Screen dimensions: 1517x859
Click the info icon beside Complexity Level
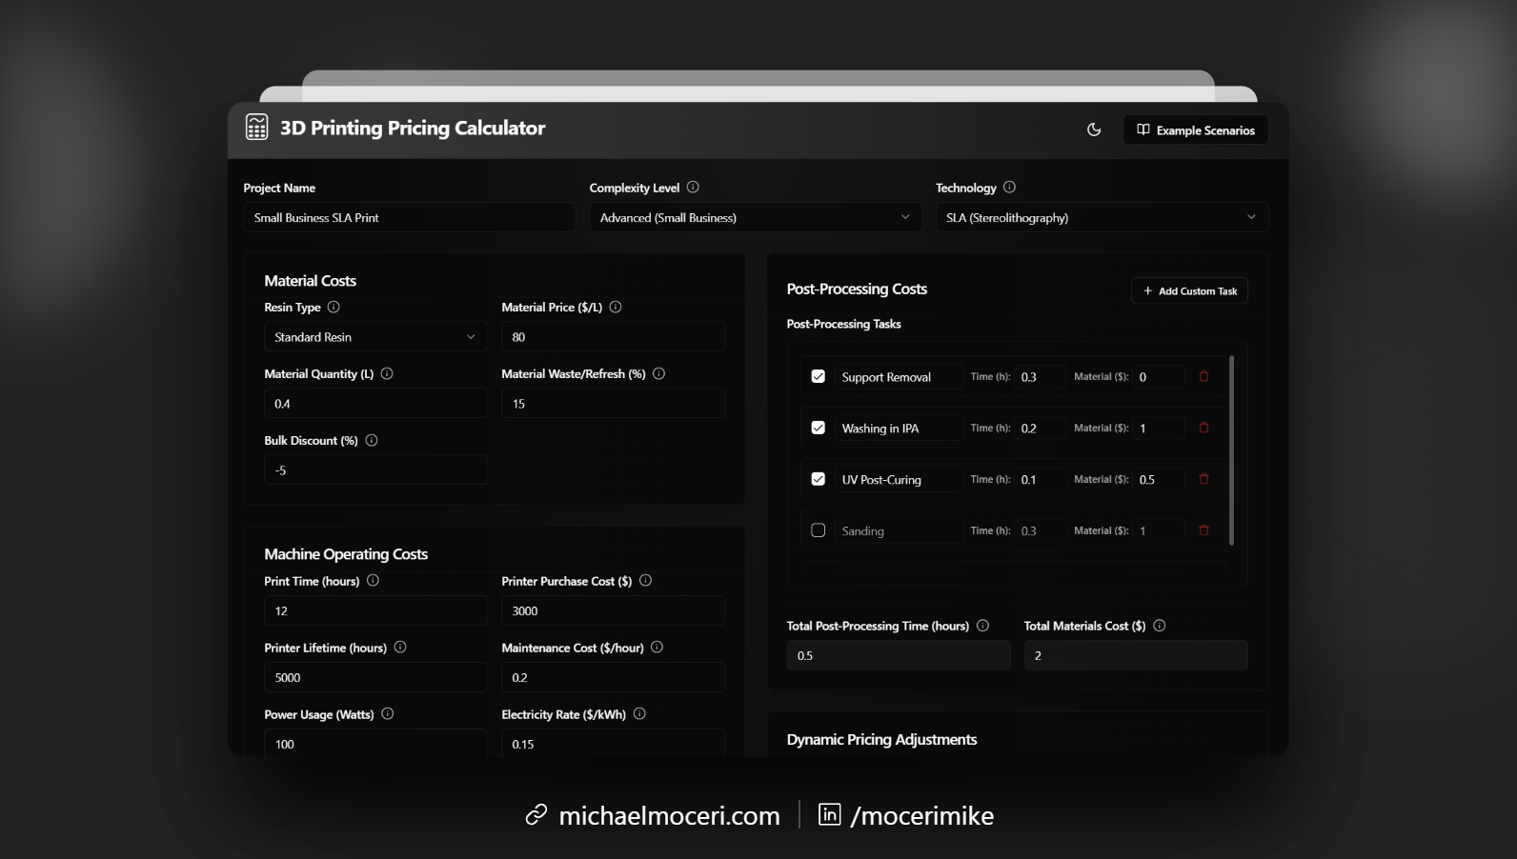[693, 188]
